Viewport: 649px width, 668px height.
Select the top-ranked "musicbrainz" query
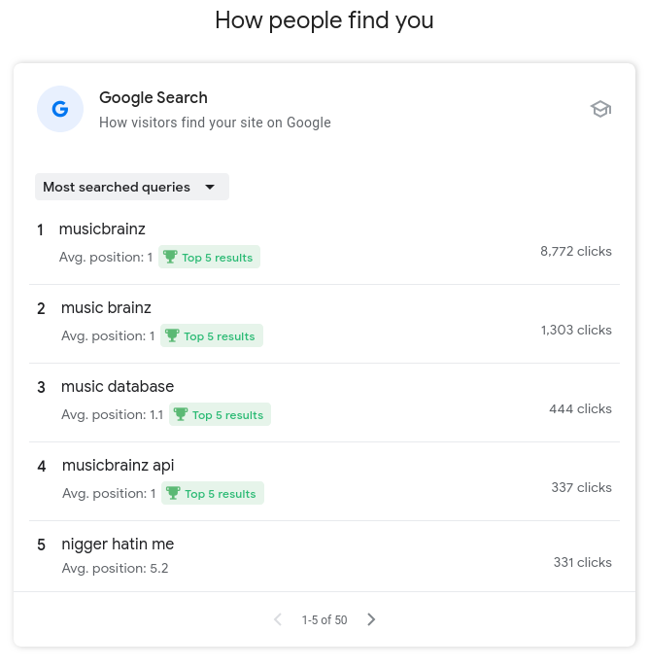tap(102, 229)
